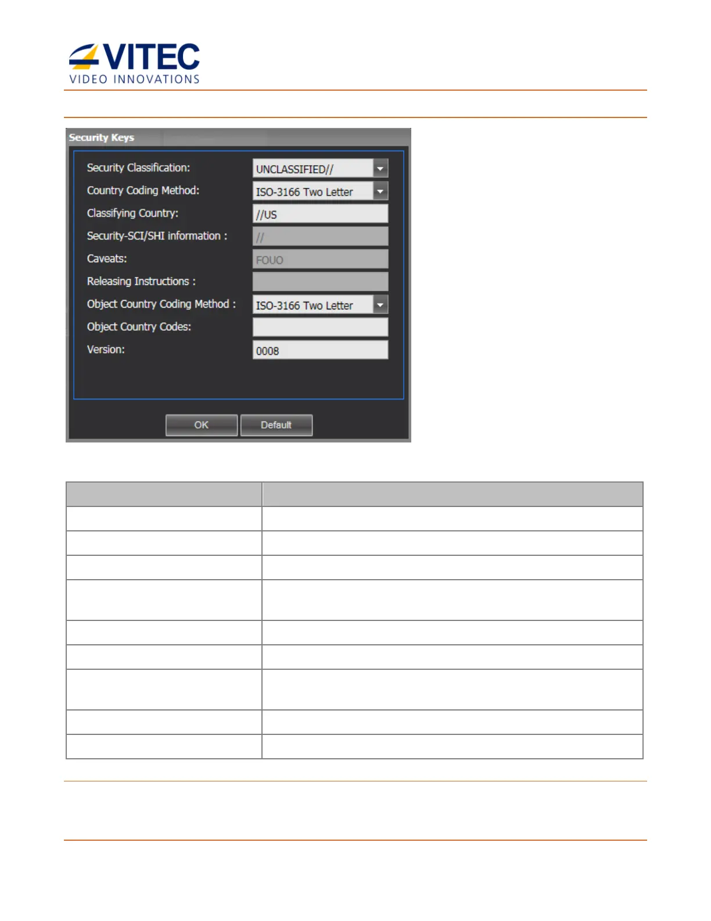The image size is (711, 921).
Task: Click the Releasing Instructions field
Action: point(320,282)
